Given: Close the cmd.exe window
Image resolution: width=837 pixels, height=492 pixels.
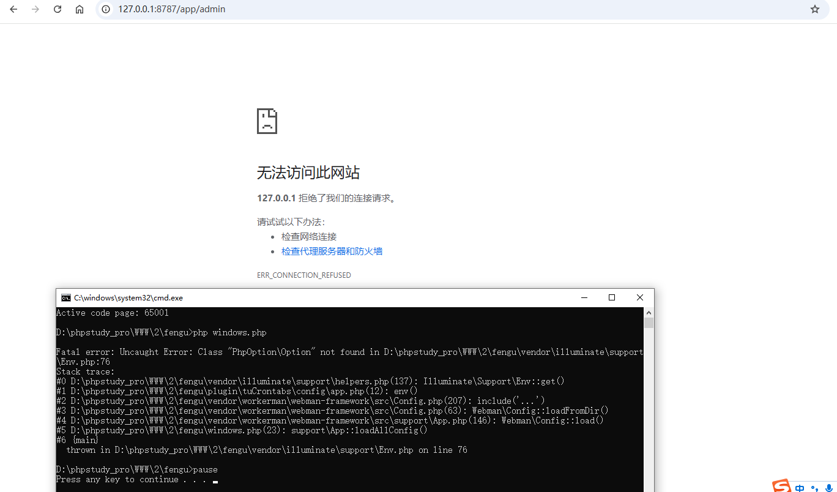Looking at the screenshot, I should tap(639, 298).
